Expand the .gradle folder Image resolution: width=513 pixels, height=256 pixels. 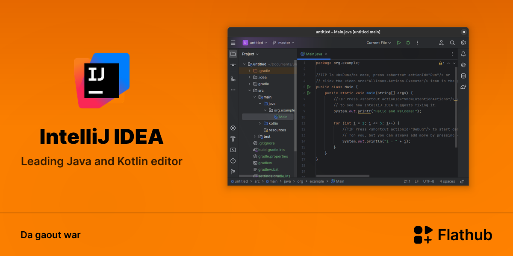250,71
